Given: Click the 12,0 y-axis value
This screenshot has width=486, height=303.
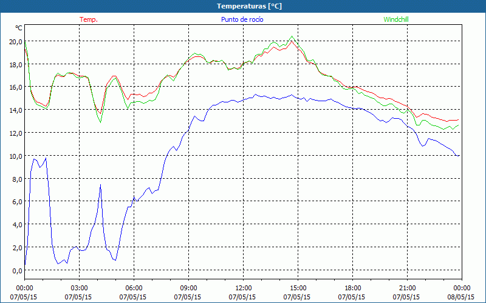Looking at the screenshot, I should 15,133.
